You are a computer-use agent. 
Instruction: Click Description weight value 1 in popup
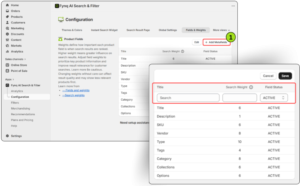(x=240, y=116)
